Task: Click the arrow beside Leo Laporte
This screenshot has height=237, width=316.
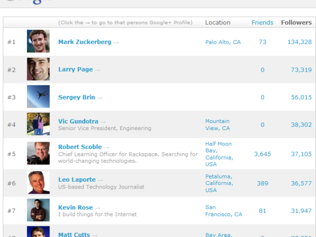Action: [101, 180]
